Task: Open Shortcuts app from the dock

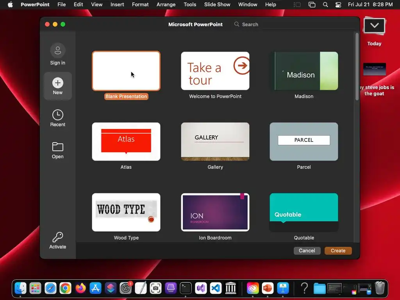Action: pyautogui.click(x=111, y=288)
